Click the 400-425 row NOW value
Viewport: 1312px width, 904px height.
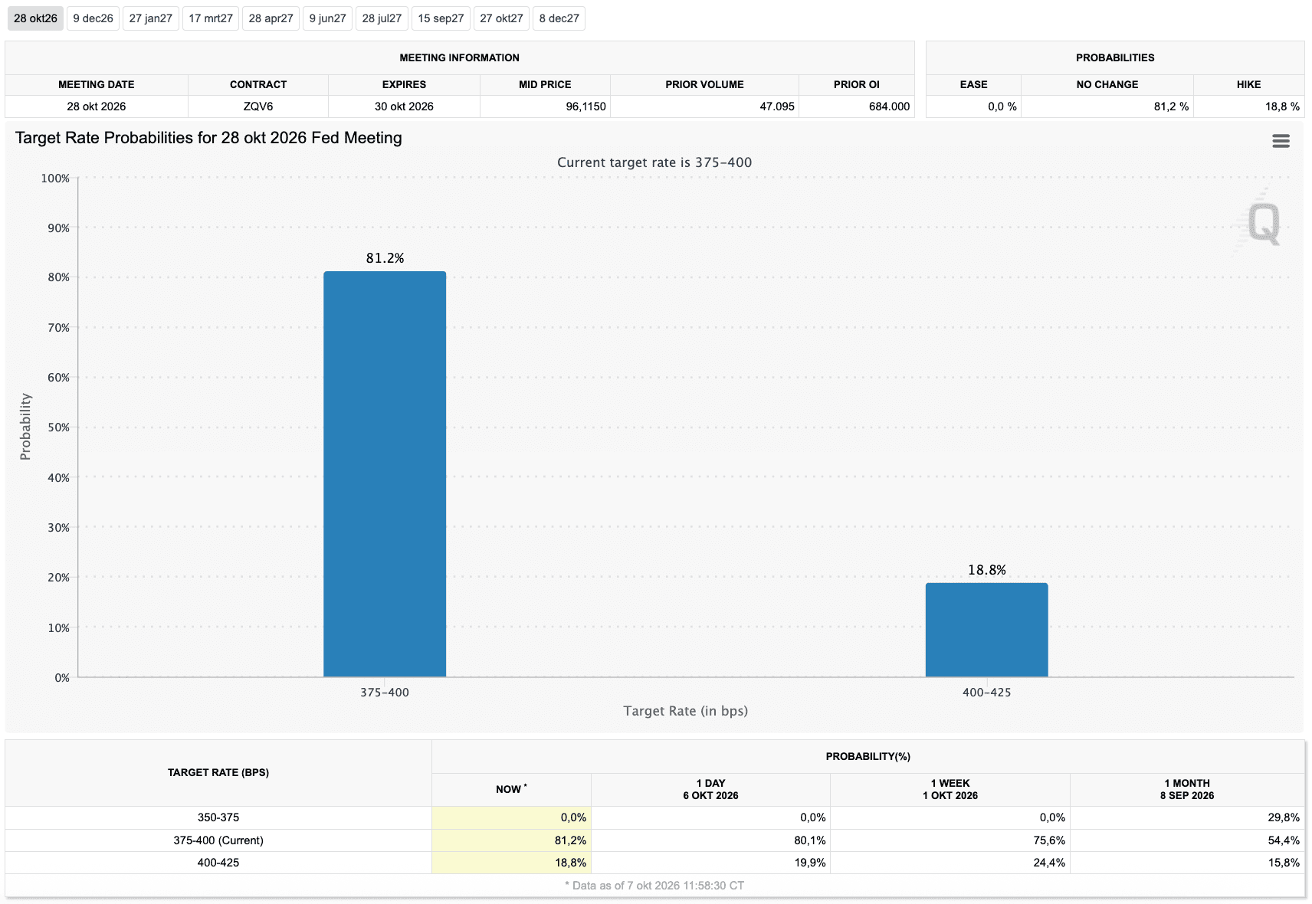click(x=511, y=863)
